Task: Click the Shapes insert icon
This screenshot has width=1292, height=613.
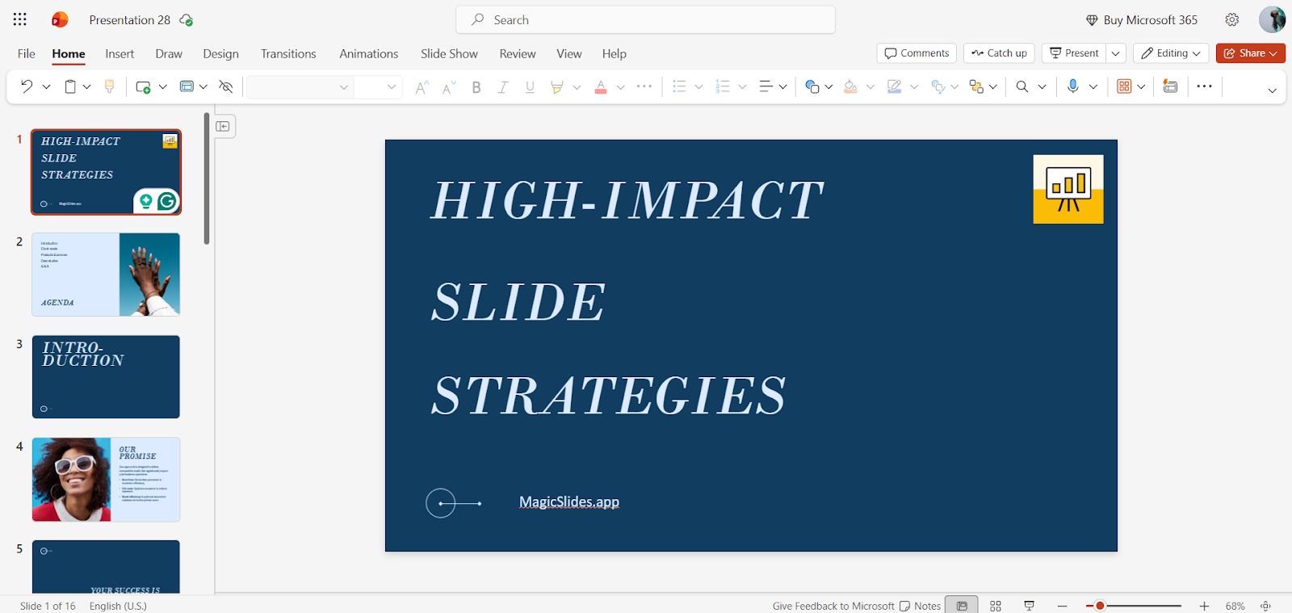Action: tap(812, 86)
